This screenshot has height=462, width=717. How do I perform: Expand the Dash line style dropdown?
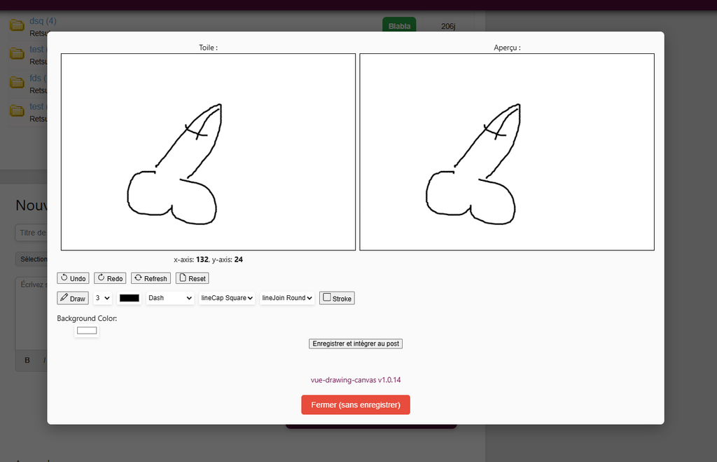(170, 298)
